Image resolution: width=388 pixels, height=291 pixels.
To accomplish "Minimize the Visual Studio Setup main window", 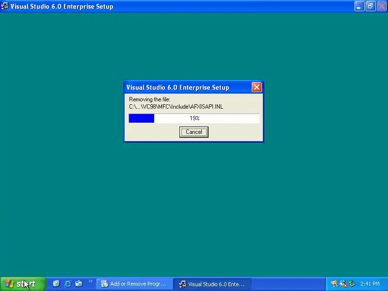I will point(359,6).
